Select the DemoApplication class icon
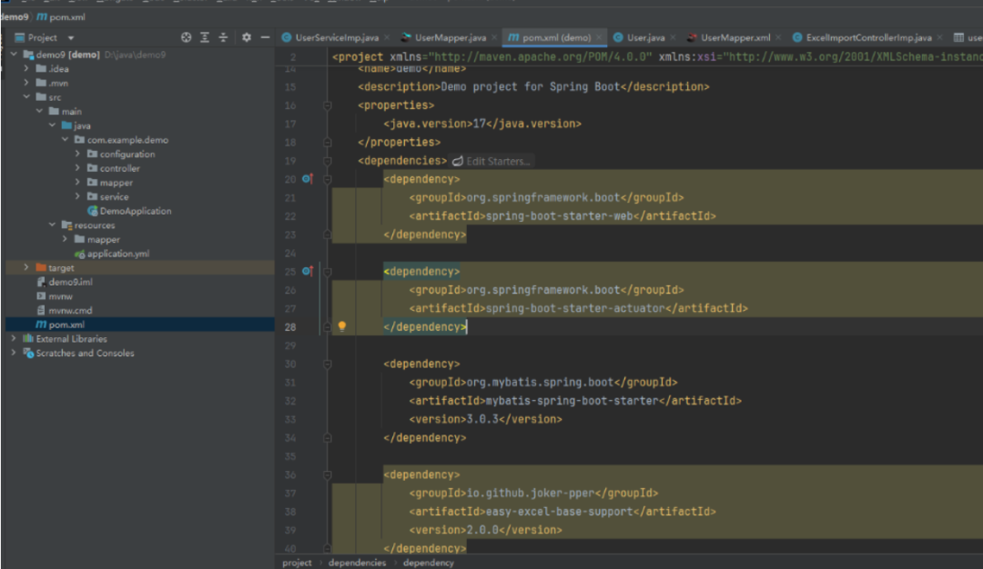Screen dimensions: 983x569 [x=93, y=211]
